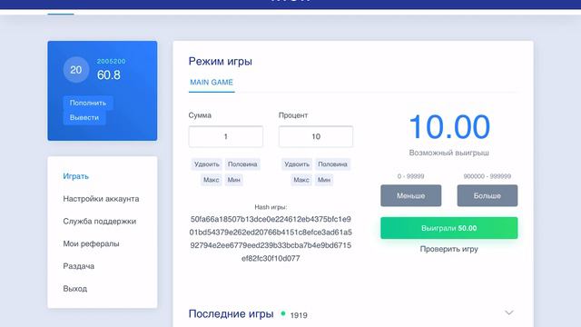Image resolution: width=581 pixels, height=327 pixels.
Task: Click the Режим игры heading
Action: click(x=221, y=61)
